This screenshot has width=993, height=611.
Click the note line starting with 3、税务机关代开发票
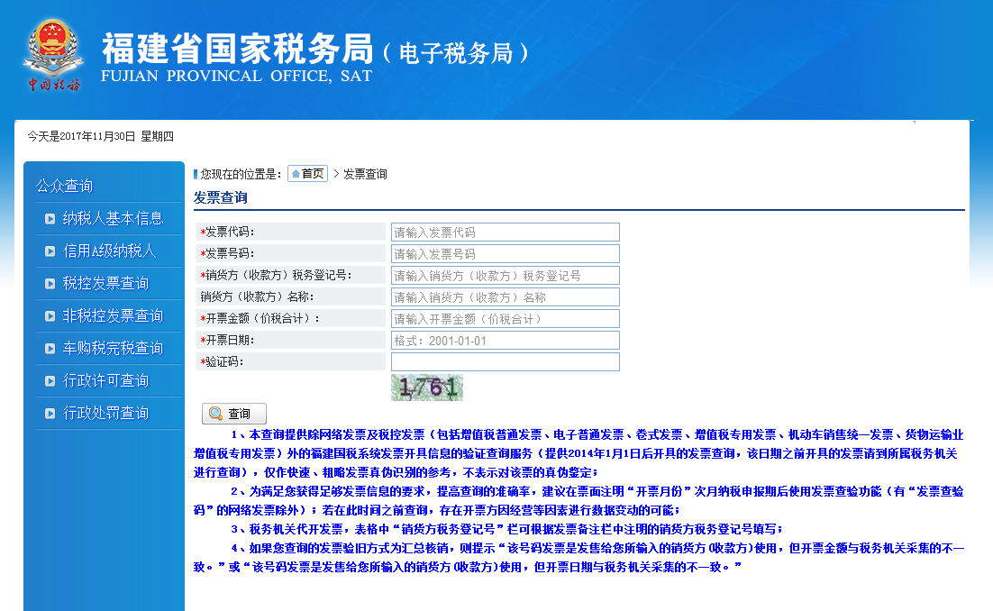506,529
